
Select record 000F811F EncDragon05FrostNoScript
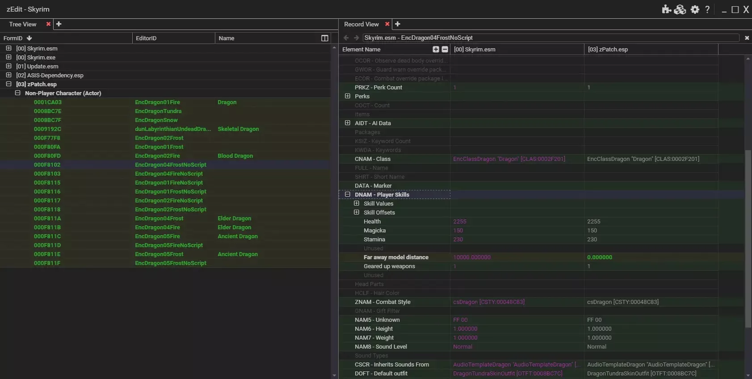pyautogui.click(x=165, y=263)
